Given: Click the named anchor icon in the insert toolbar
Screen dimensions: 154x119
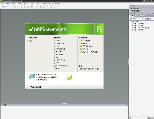Looking at the screenshot, I should (21, 7).
